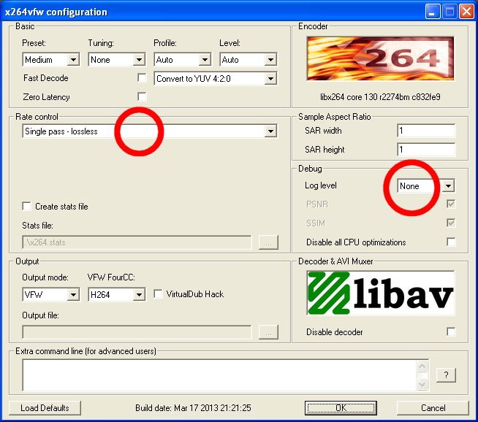Viewport: 478px width, 422px height.
Task: Expand the Level dropdown showing Auto
Action: tap(249, 59)
